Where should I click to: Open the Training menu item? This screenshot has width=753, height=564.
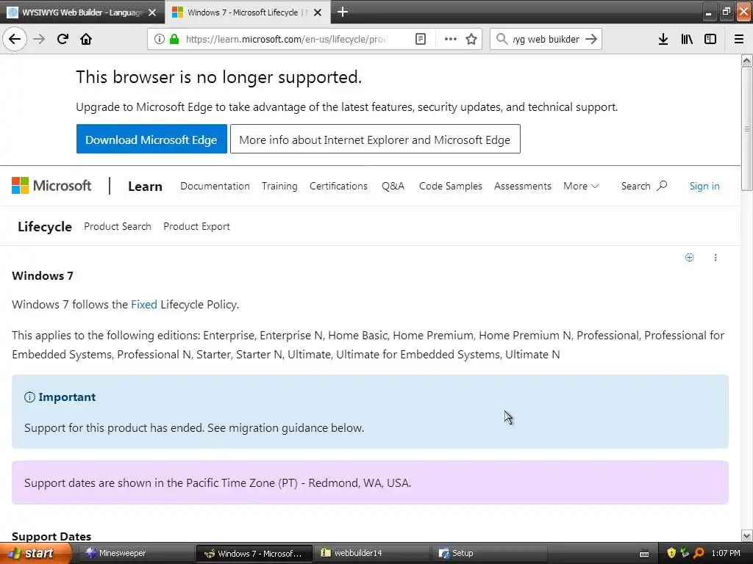click(279, 186)
